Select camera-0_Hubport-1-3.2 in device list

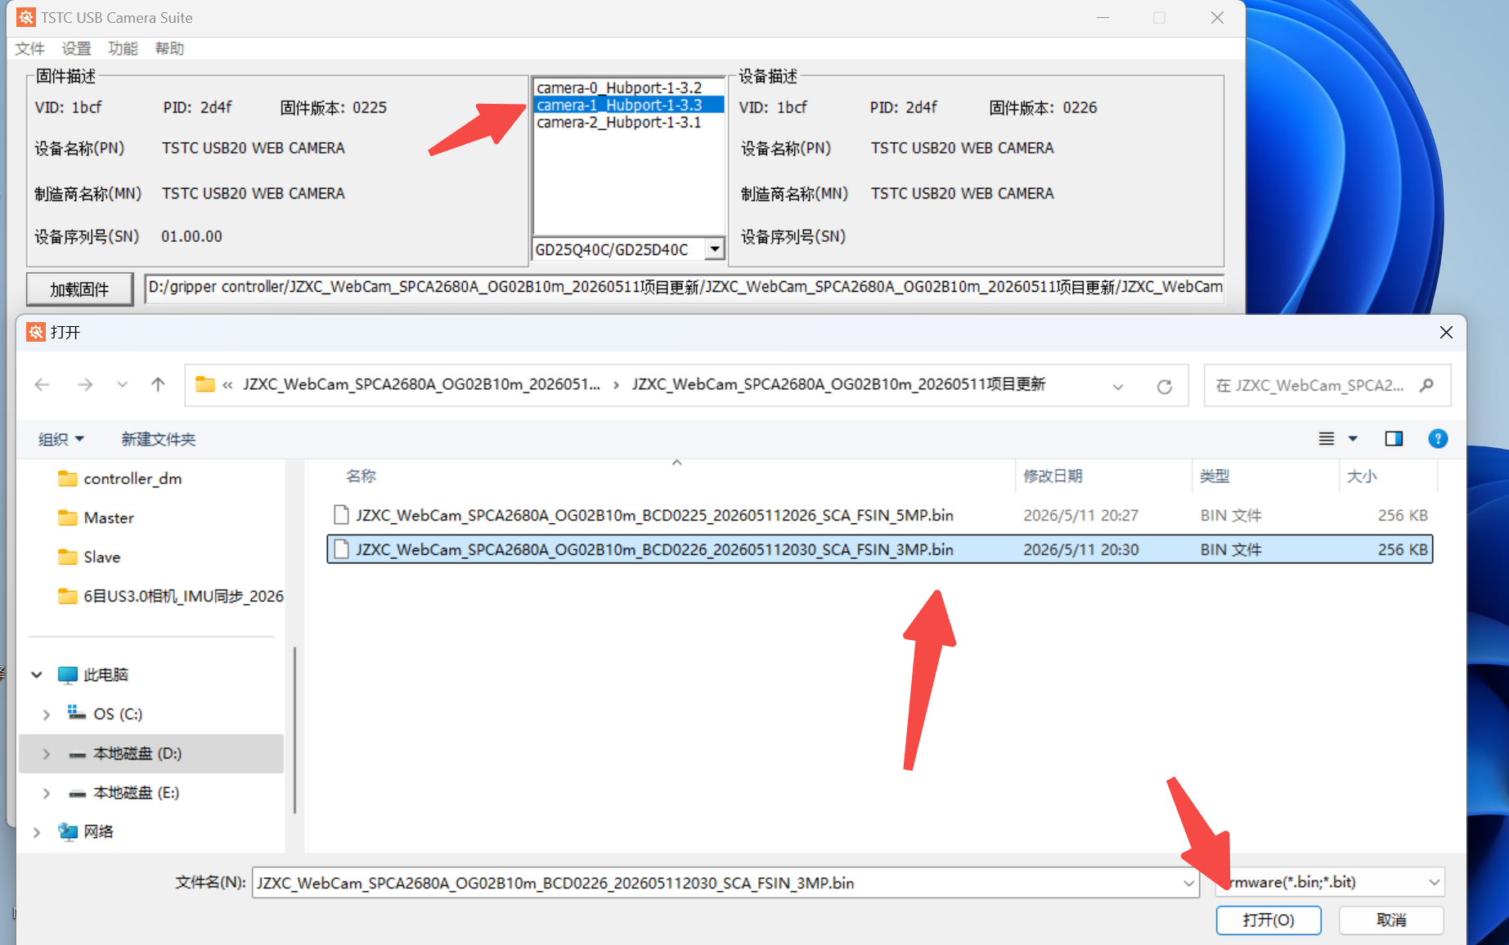(x=619, y=87)
